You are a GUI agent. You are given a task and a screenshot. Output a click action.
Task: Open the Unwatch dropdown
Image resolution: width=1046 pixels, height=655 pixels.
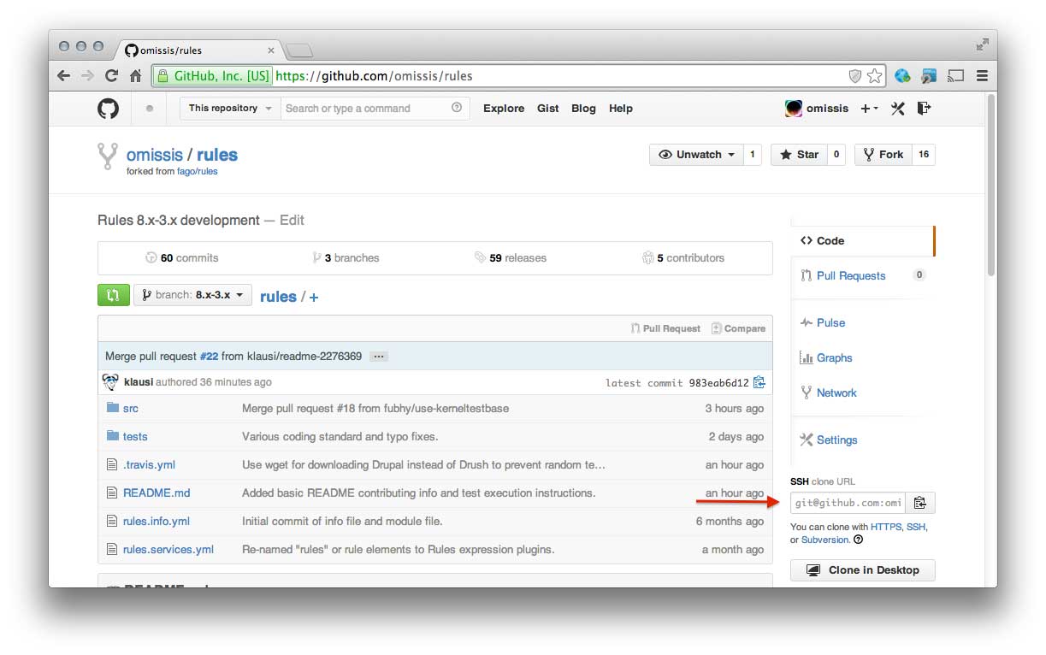(x=697, y=155)
